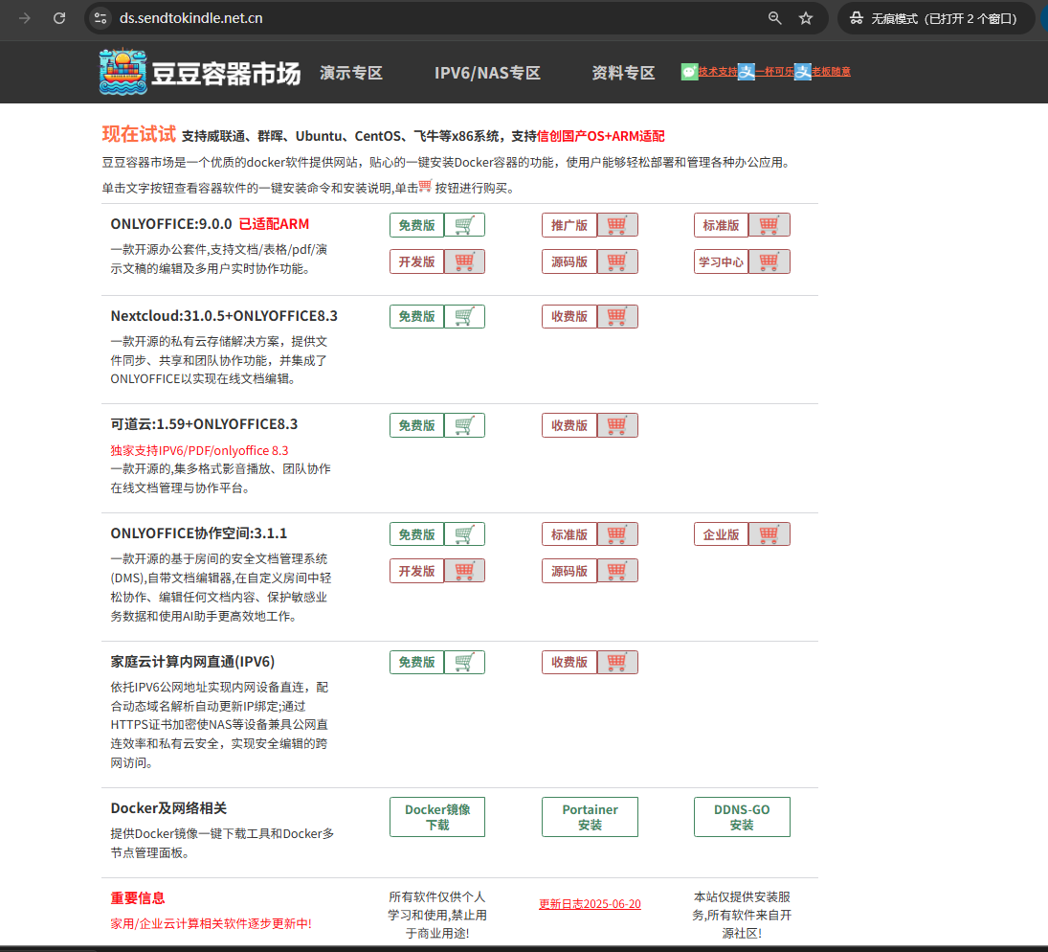Click 独家支持IPV6/PDF/onlyoffice 8.3 text
Image resolution: width=1048 pixels, height=952 pixels.
pos(199,450)
